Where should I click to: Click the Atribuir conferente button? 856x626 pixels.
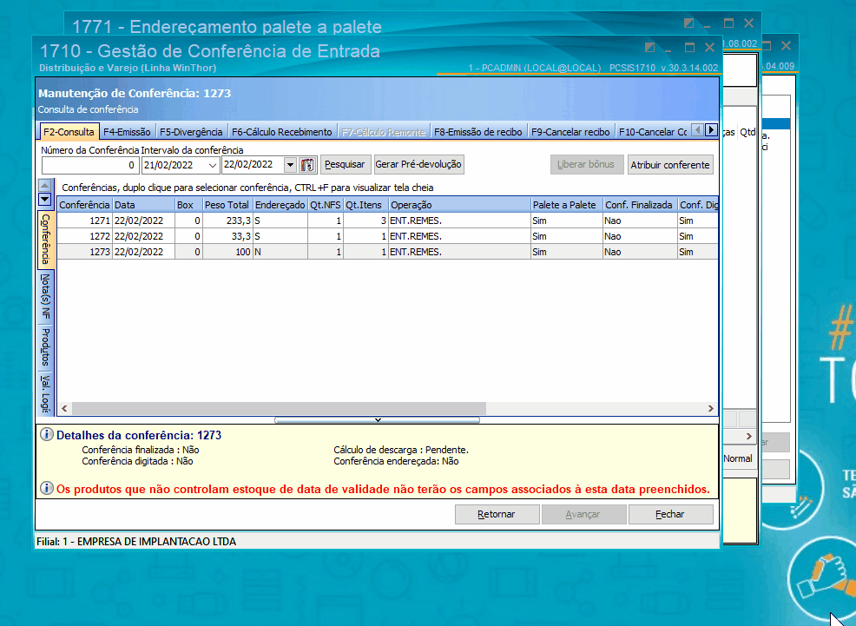tap(670, 164)
